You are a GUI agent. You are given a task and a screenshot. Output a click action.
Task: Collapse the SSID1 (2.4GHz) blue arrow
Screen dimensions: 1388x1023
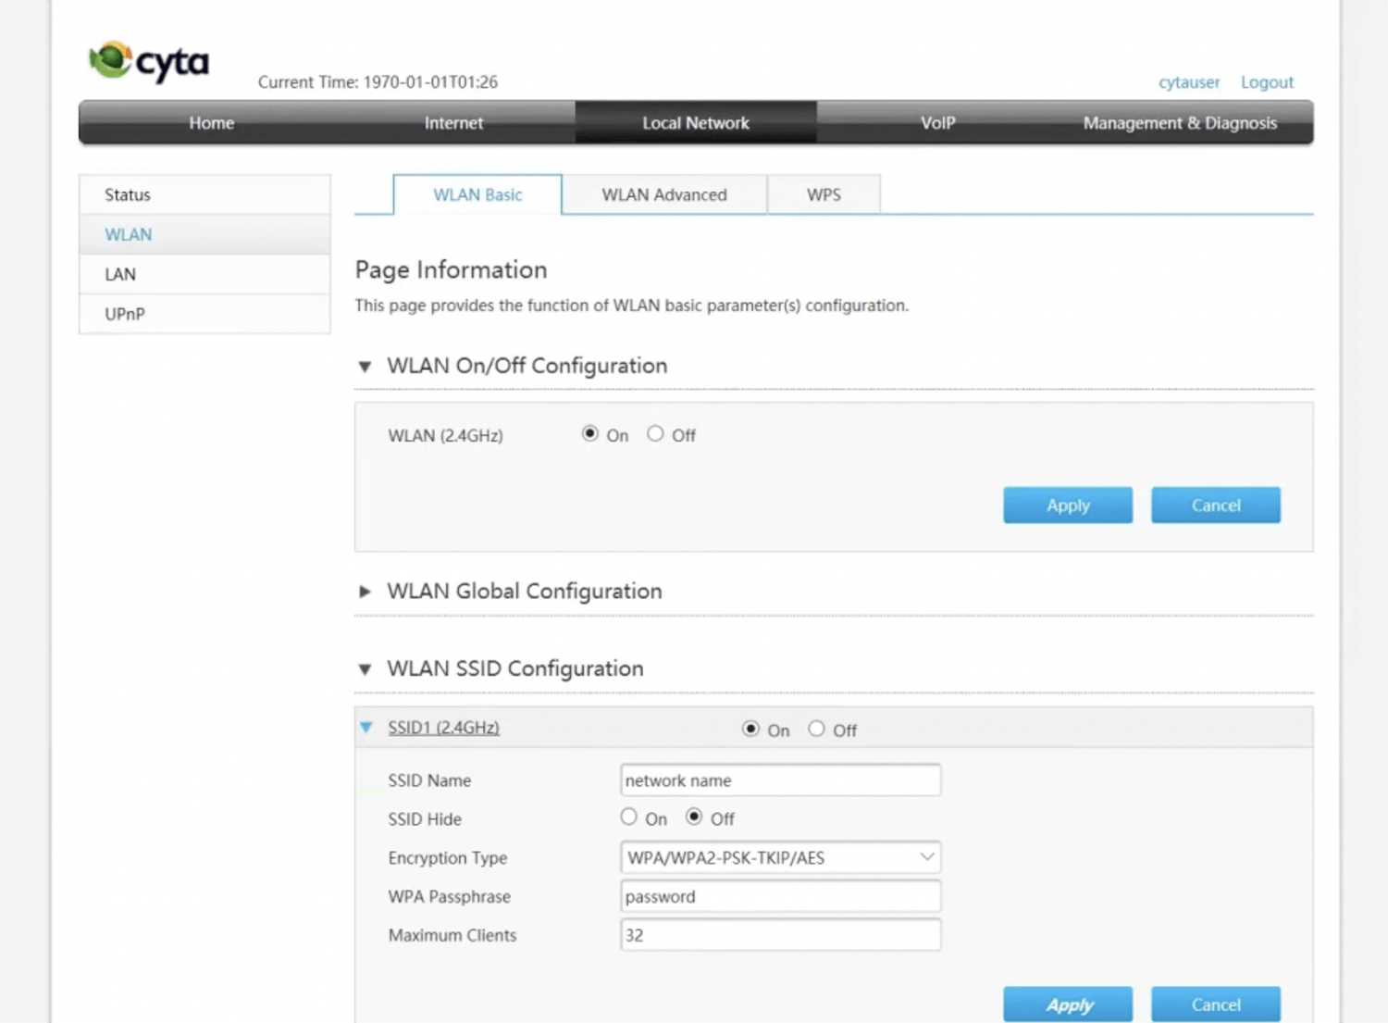366,728
